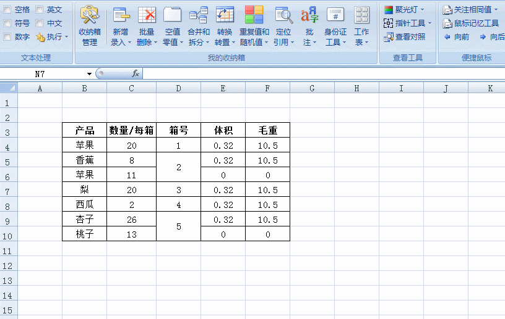Click the fx insert function button
The width and height of the screenshot is (505, 319).
pos(135,74)
